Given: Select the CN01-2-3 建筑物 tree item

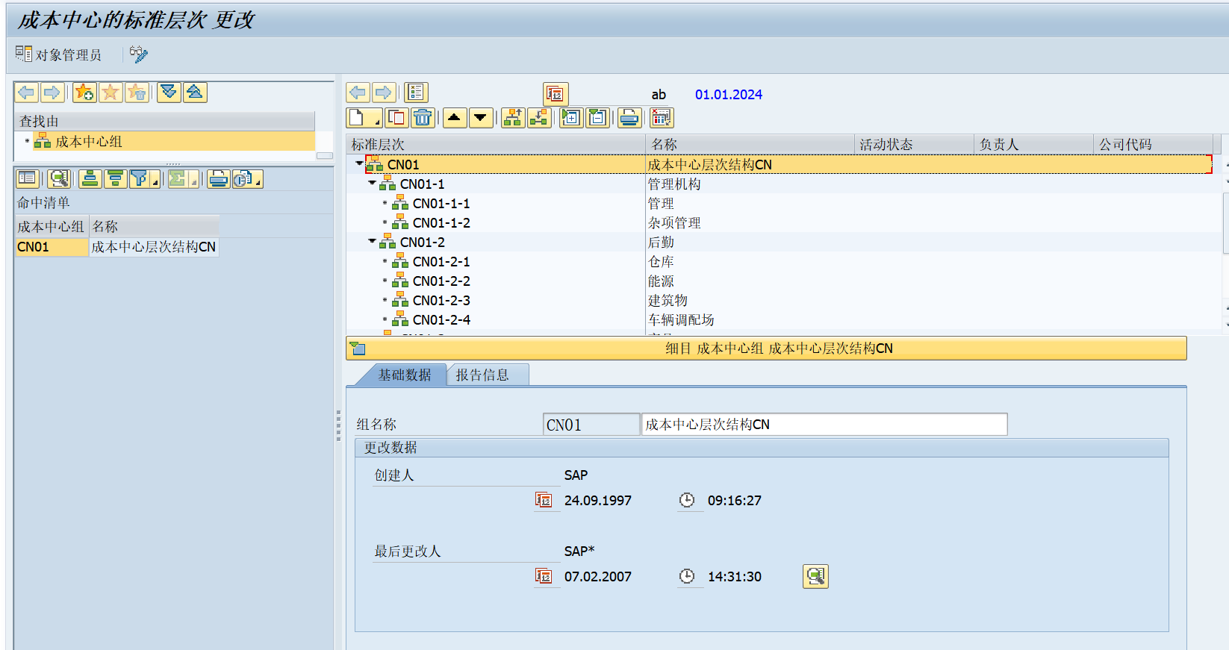Looking at the screenshot, I should click(x=441, y=300).
